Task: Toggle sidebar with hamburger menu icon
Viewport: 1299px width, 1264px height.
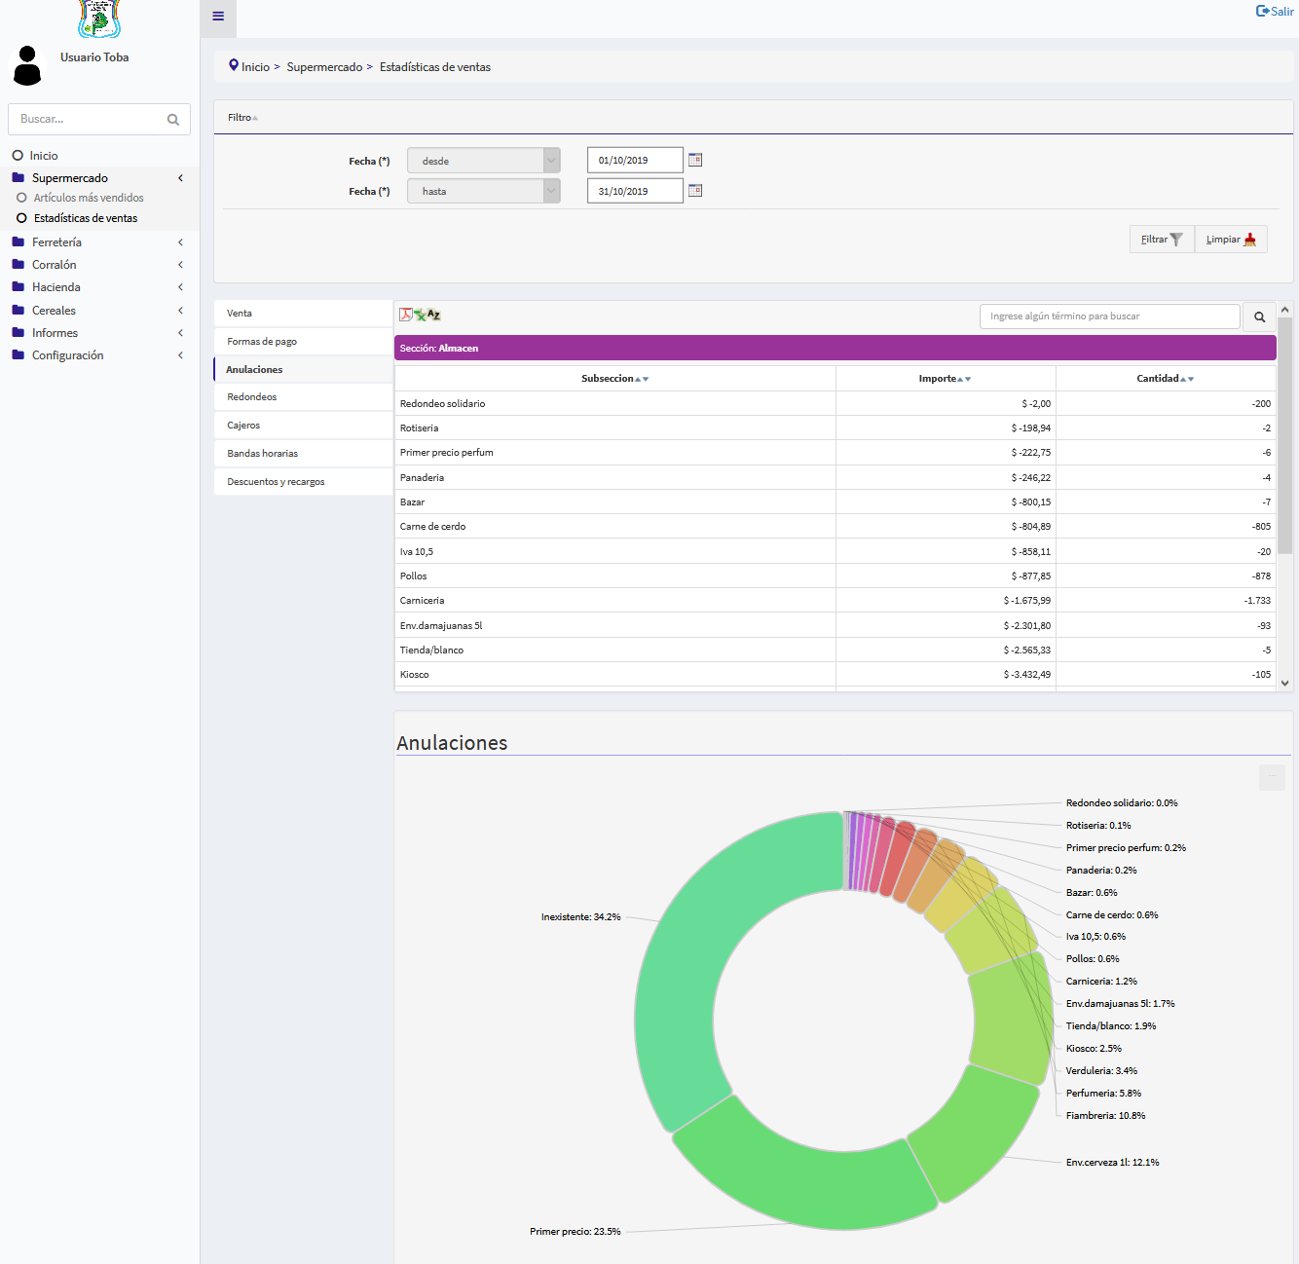Action: pyautogui.click(x=218, y=17)
